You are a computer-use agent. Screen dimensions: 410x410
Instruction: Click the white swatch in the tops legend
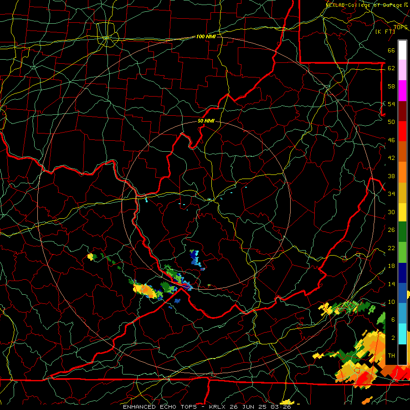coord(402,50)
